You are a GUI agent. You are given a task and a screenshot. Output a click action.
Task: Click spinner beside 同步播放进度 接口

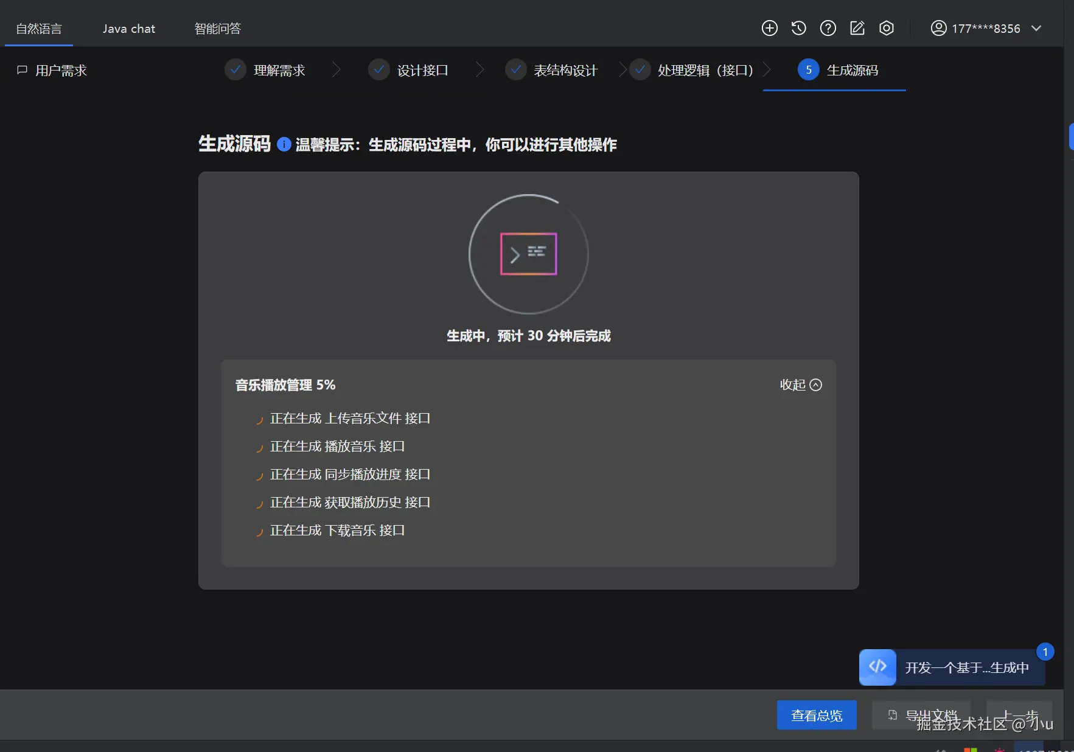(259, 476)
